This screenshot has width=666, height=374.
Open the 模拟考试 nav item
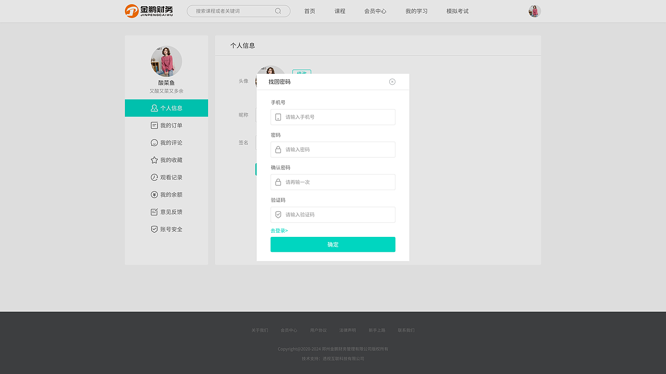pyautogui.click(x=457, y=11)
